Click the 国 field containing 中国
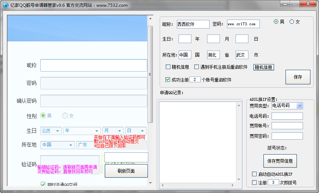Image resolution: width=319 pixels, height=193 pixels. [185, 55]
